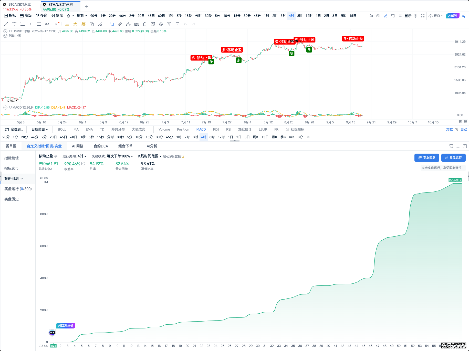469x351 pixels.
Task: Toggle the % percentage scale
Action: click(457, 129)
